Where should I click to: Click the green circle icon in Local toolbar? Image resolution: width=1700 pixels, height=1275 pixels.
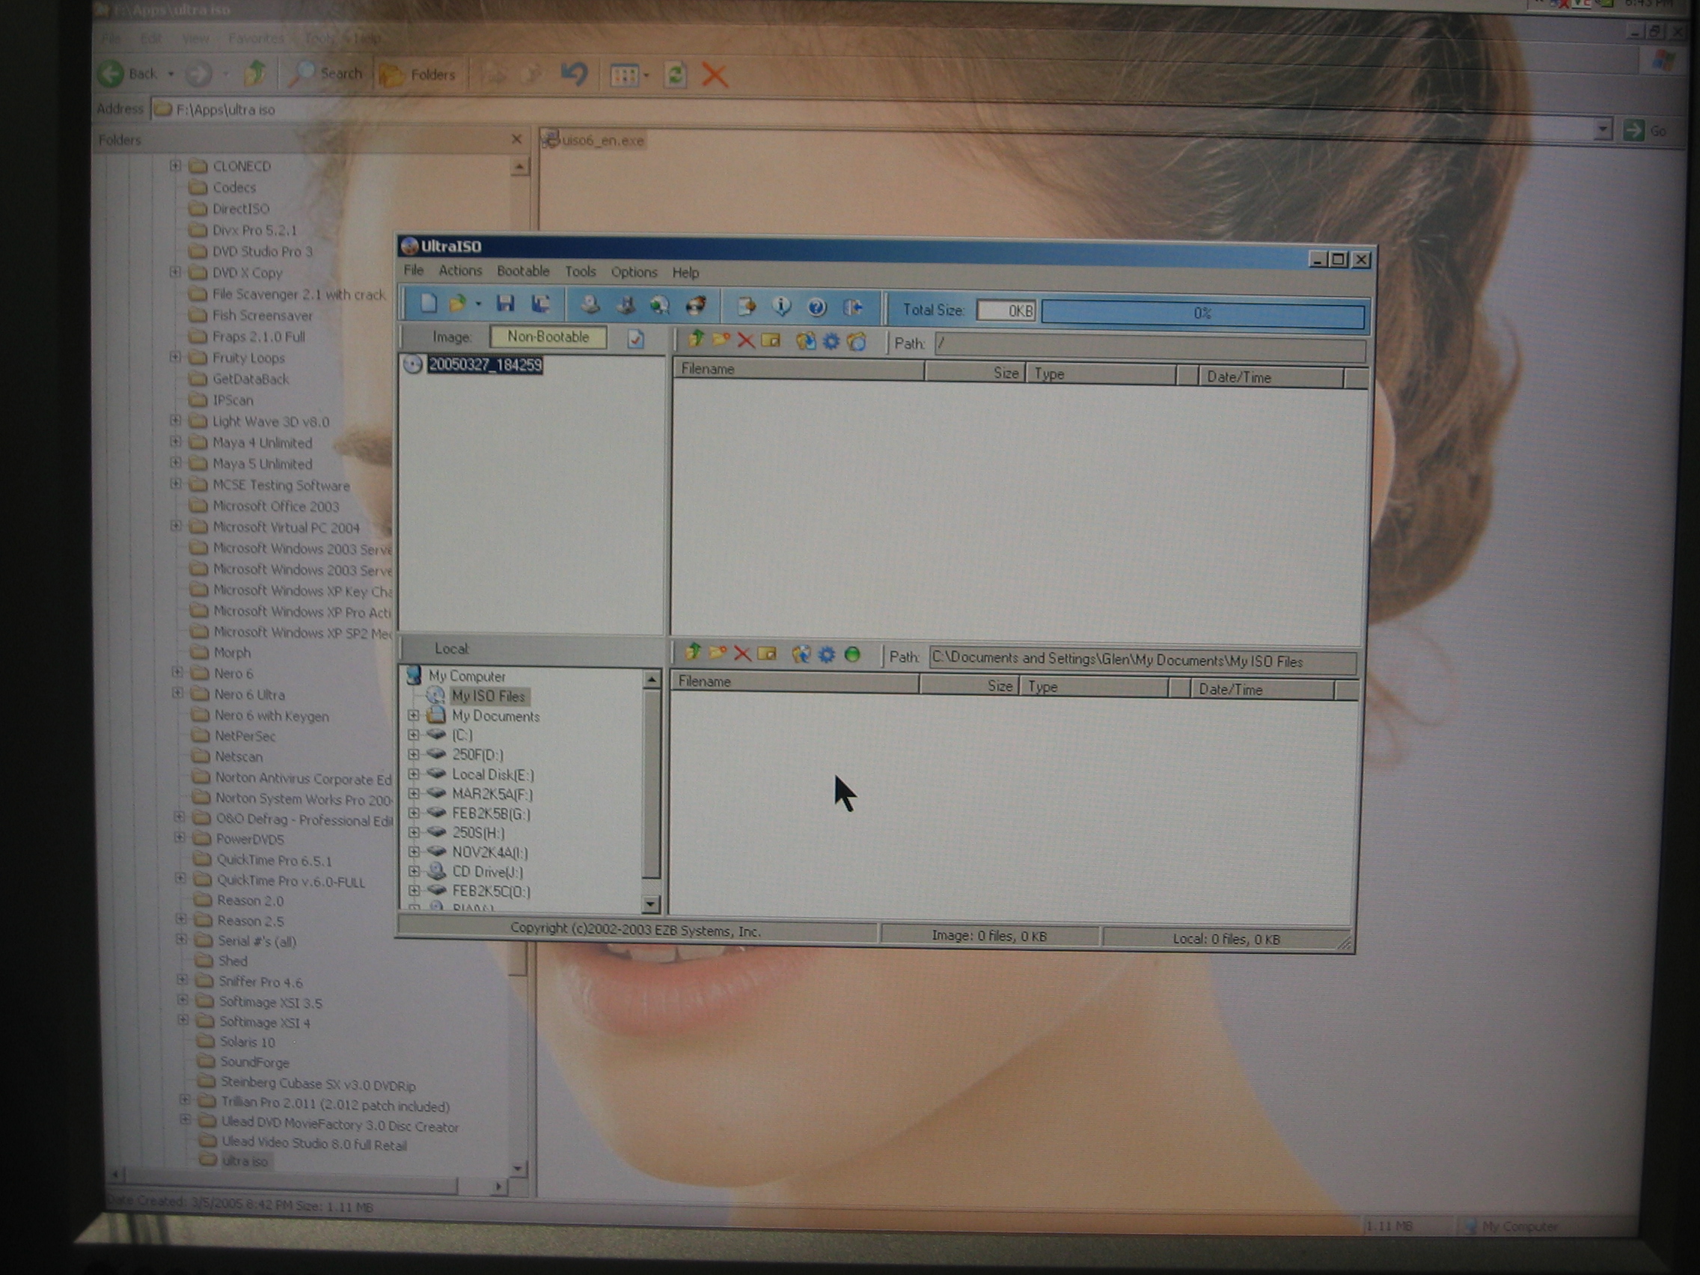click(x=852, y=655)
